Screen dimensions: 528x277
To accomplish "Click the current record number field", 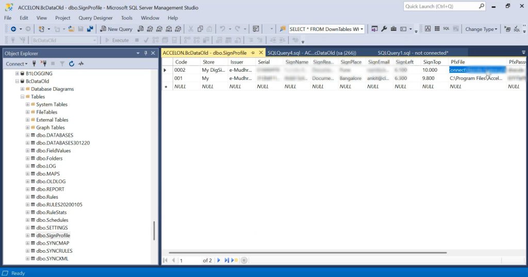I will click(x=189, y=260).
